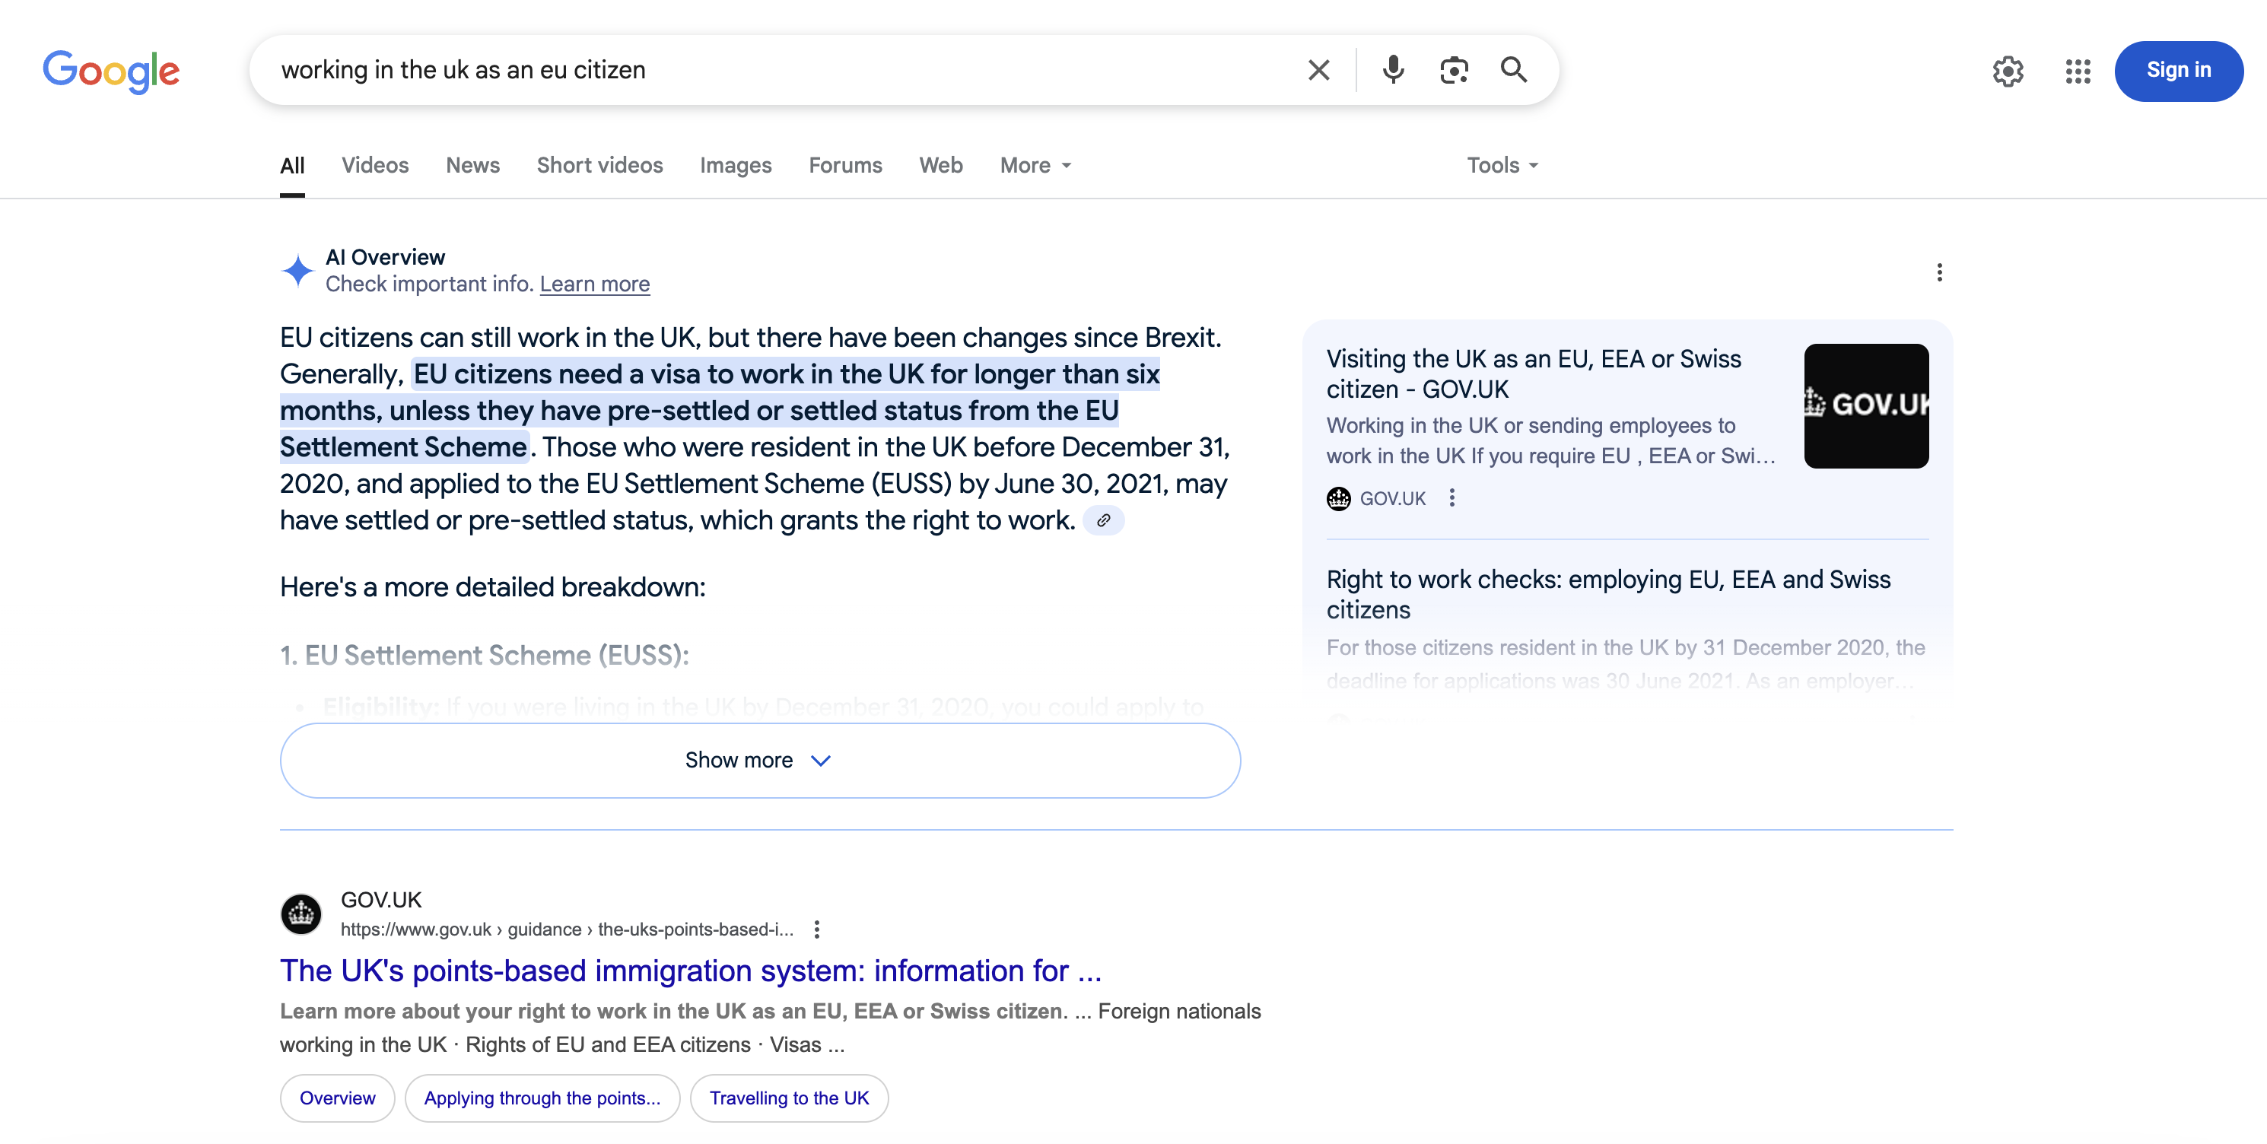Open search by image camera icon
The image size is (2267, 1144).
(x=1454, y=69)
